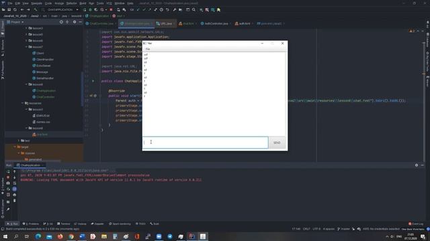
Task: Collapse the resources folder arrow
Action: click(x=22, y=103)
